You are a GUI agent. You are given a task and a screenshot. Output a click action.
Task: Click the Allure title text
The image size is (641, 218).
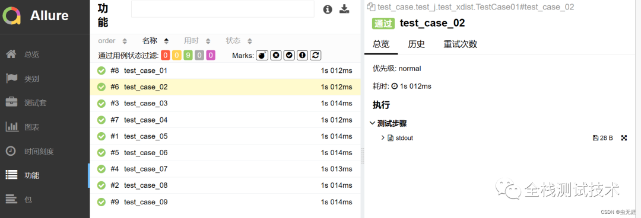tap(49, 16)
